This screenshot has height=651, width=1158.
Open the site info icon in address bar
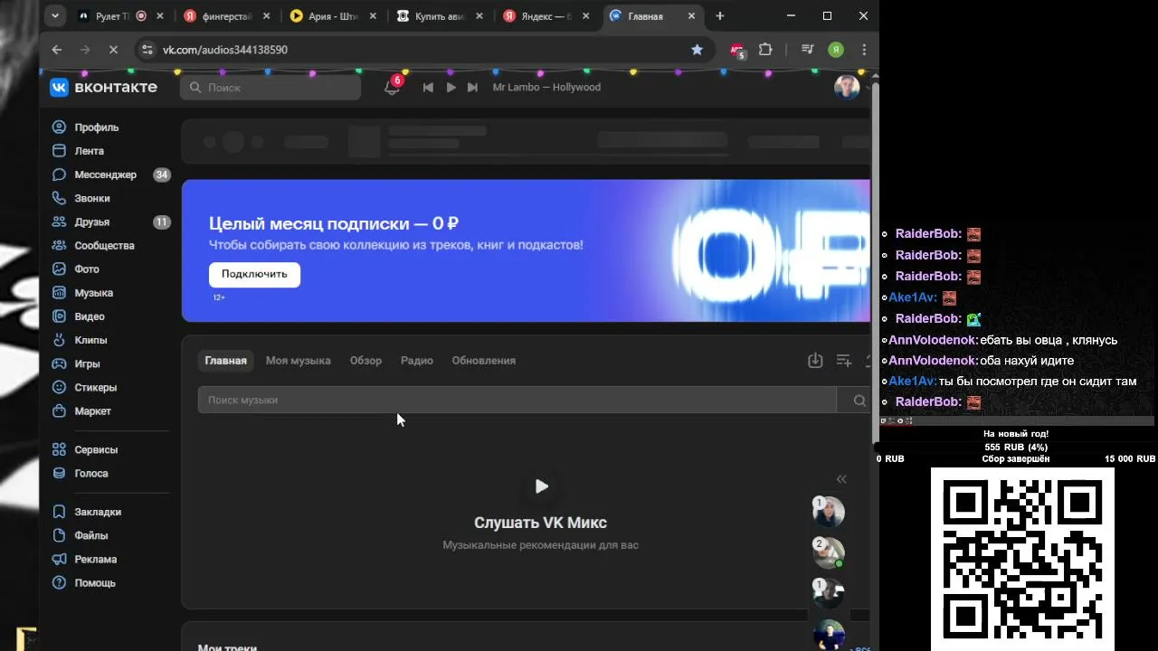[147, 50]
